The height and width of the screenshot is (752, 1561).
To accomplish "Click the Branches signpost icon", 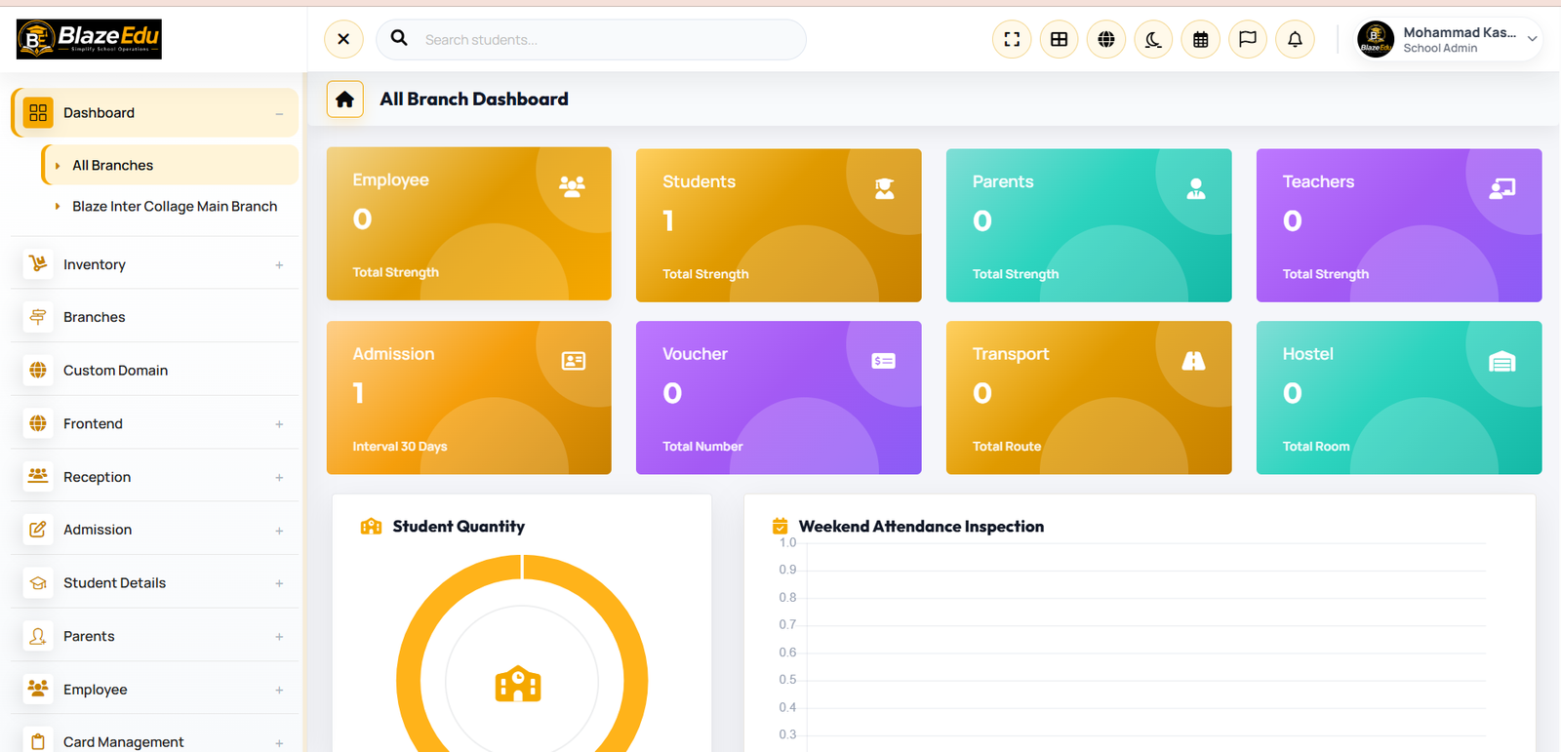I will click(38, 316).
